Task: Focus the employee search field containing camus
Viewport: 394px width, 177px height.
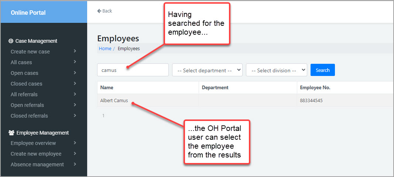Action: [133, 70]
